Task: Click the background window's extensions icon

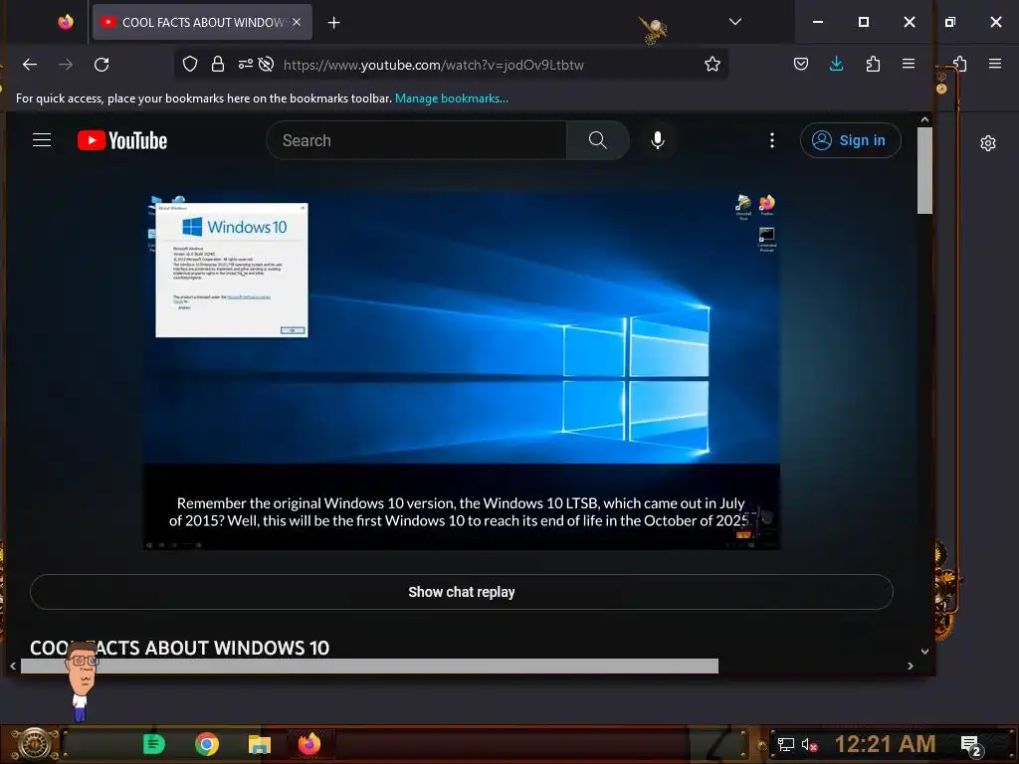Action: [960, 64]
